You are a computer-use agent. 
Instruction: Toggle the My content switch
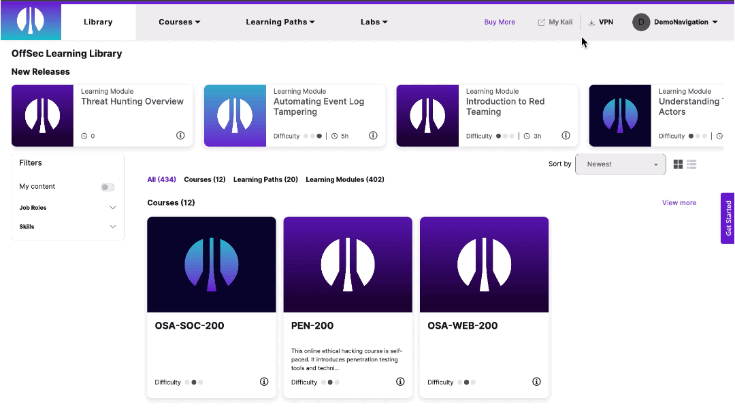point(108,187)
